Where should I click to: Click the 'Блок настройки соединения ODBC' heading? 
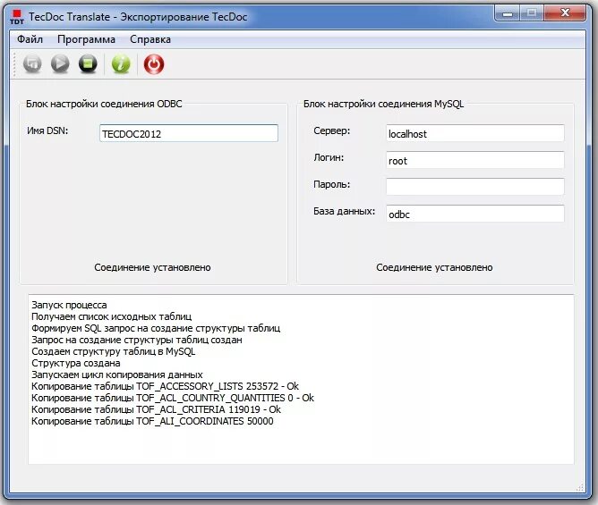pos(104,104)
